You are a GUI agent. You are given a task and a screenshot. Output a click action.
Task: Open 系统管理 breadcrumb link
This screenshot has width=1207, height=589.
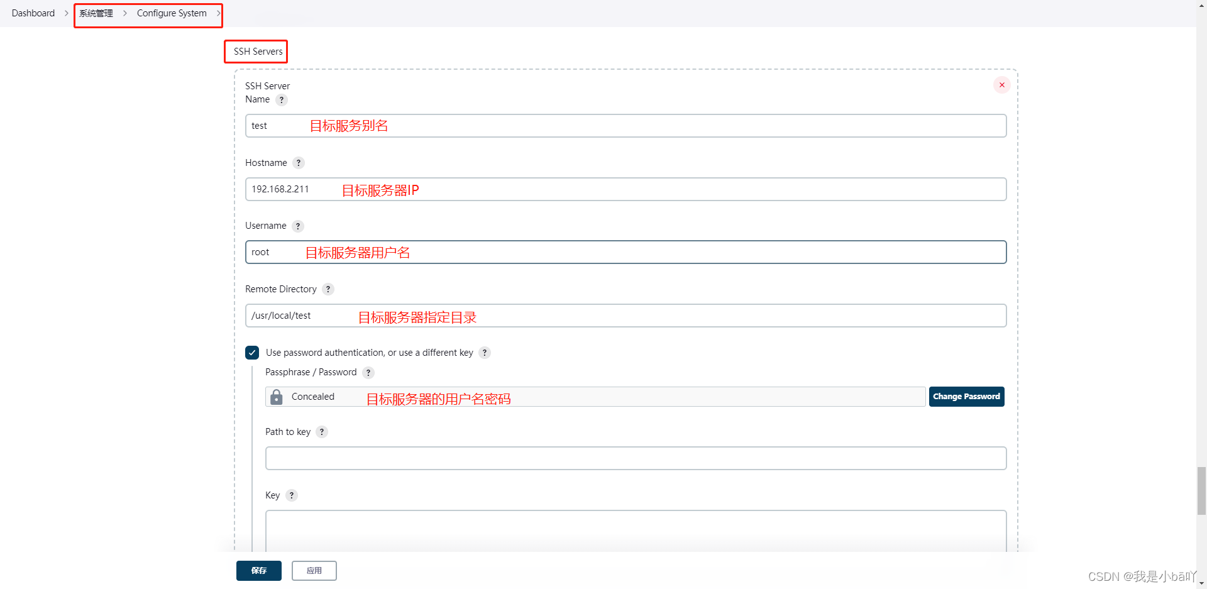pos(96,13)
